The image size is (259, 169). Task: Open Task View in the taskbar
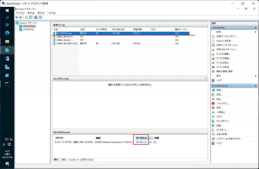[x=7, y=25]
